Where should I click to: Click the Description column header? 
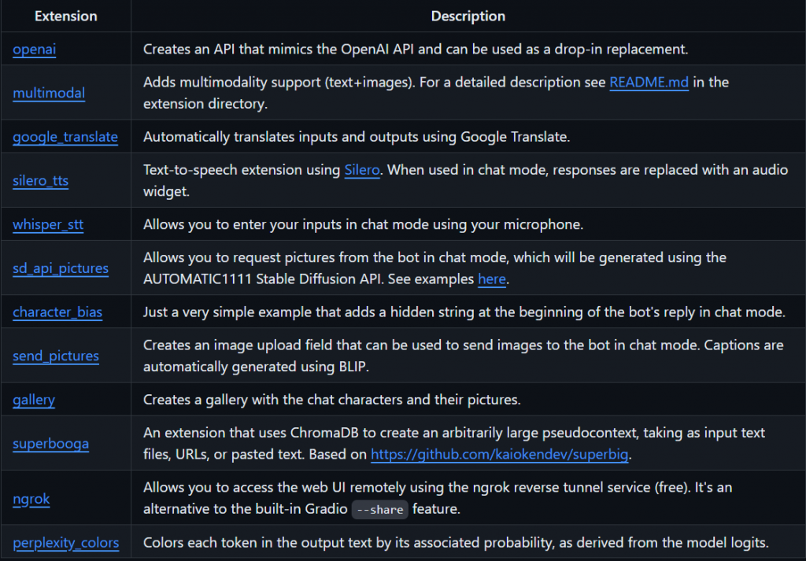468,16
